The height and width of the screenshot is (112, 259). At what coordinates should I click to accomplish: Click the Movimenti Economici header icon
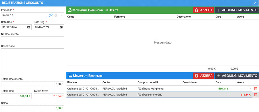click(70, 76)
